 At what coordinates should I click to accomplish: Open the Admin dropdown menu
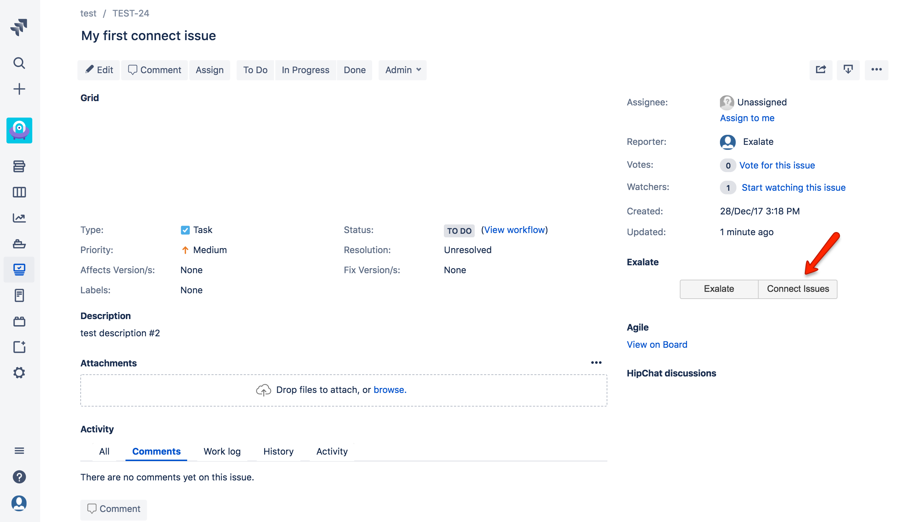coord(402,70)
